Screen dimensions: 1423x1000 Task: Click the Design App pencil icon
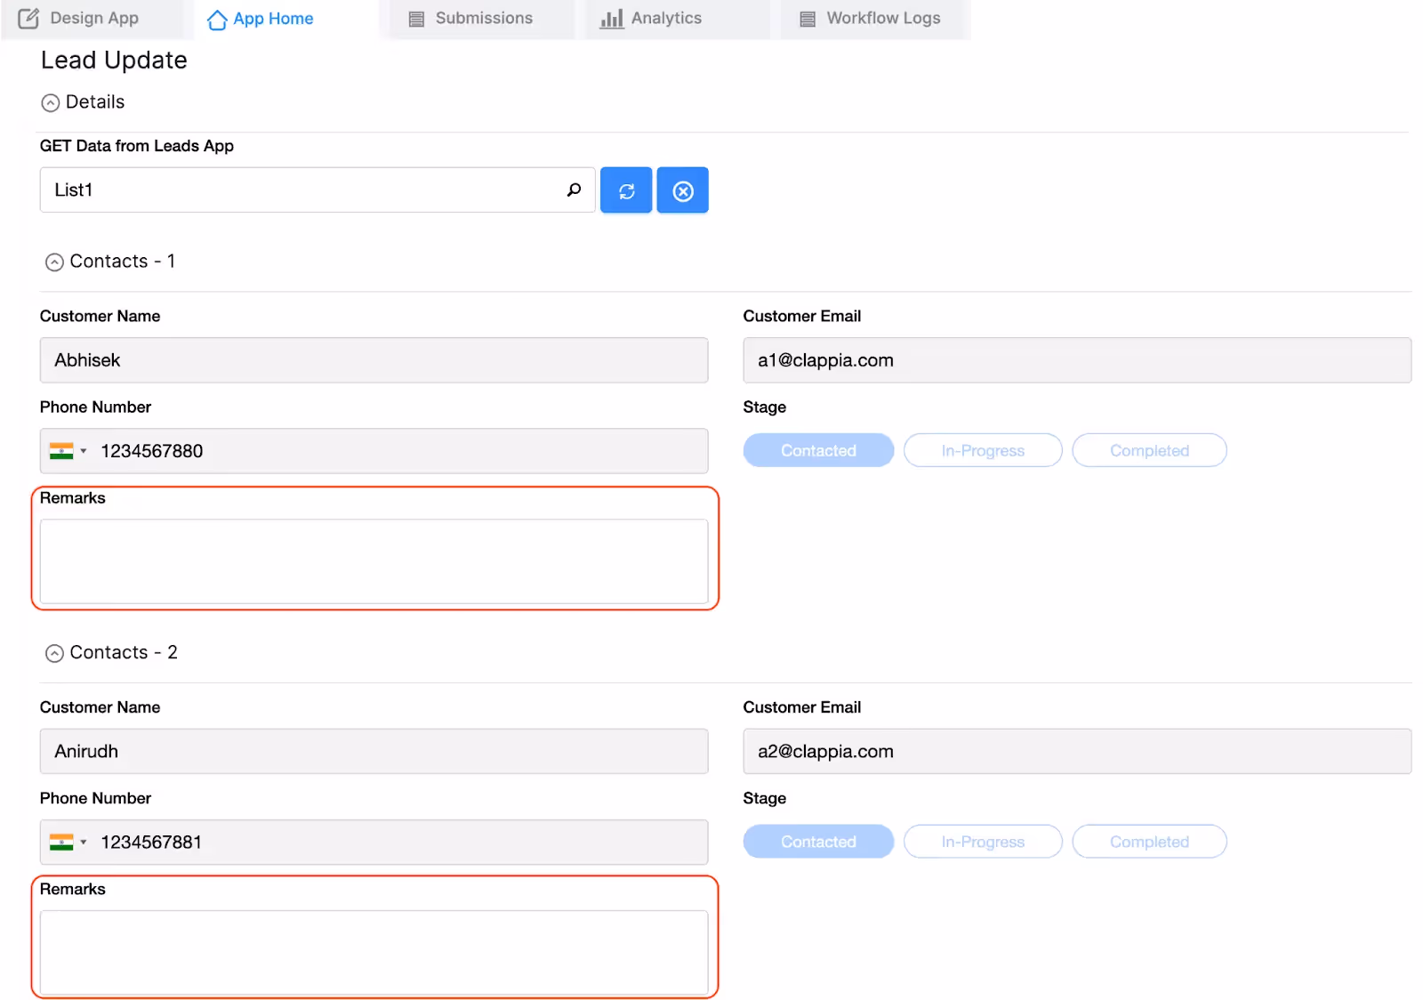pyautogui.click(x=28, y=19)
